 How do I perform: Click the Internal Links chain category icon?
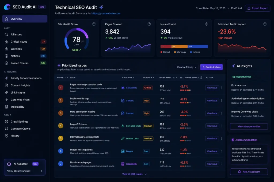tap(123, 139)
